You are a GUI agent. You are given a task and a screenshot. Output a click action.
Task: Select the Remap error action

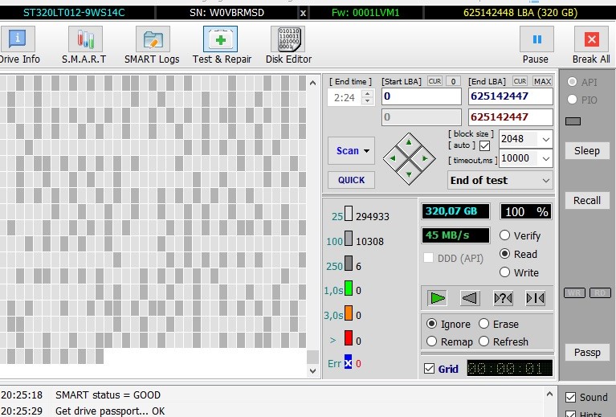tap(432, 341)
